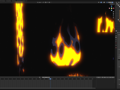Screen dimensions: 120x90
Task: Toggle proportional editing in viewport header
Action: pyautogui.click(x=49, y=2)
